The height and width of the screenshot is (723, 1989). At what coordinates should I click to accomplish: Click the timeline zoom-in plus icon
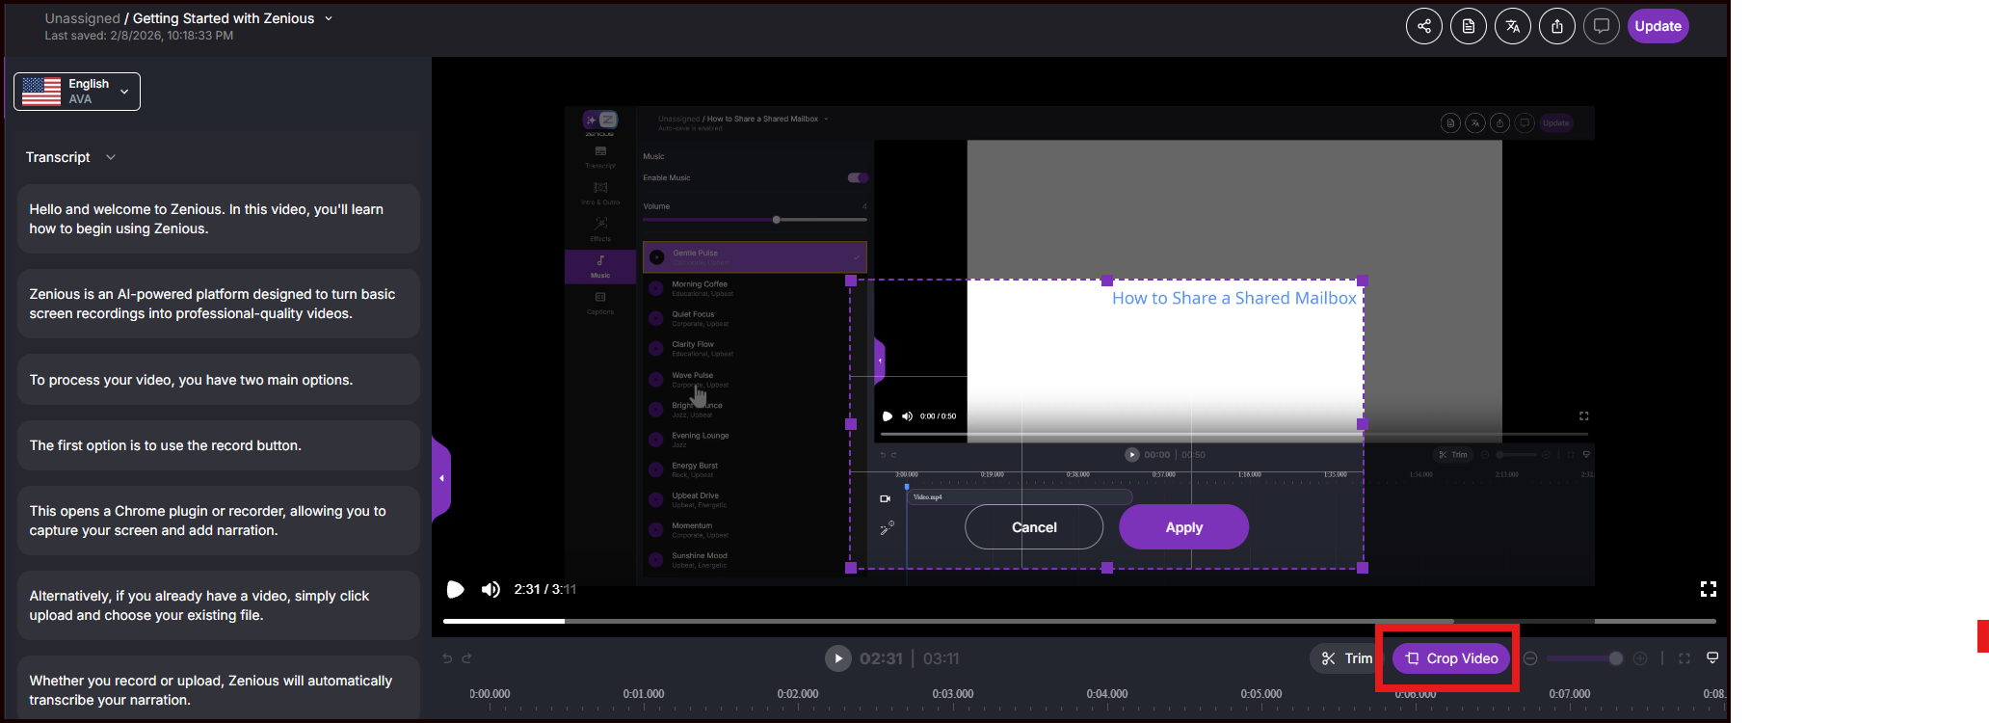tap(1640, 658)
